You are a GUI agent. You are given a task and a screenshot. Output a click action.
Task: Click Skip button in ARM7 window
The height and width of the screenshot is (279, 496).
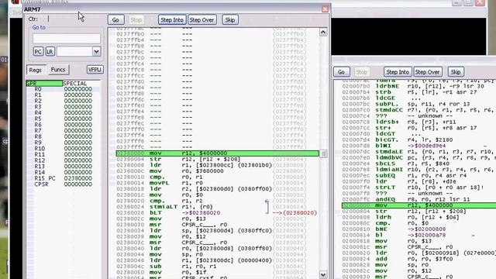coord(230,20)
